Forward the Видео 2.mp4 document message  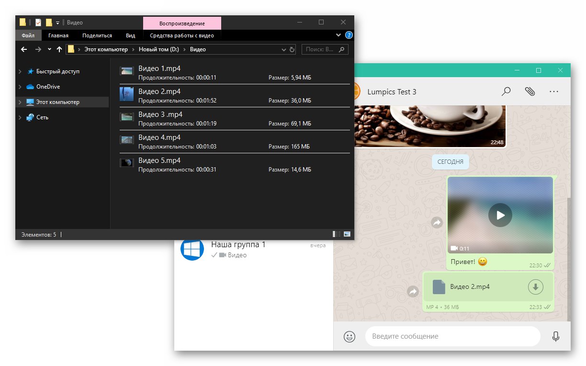[413, 291]
